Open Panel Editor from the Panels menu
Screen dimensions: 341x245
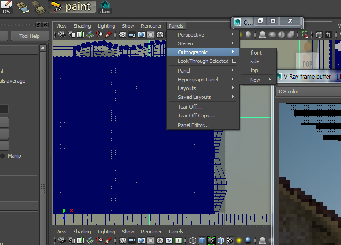click(193, 125)
